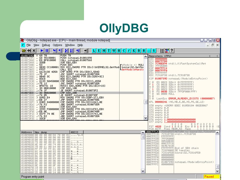
Task: Select stack row 0007FFC4
Action: (180, 132)
